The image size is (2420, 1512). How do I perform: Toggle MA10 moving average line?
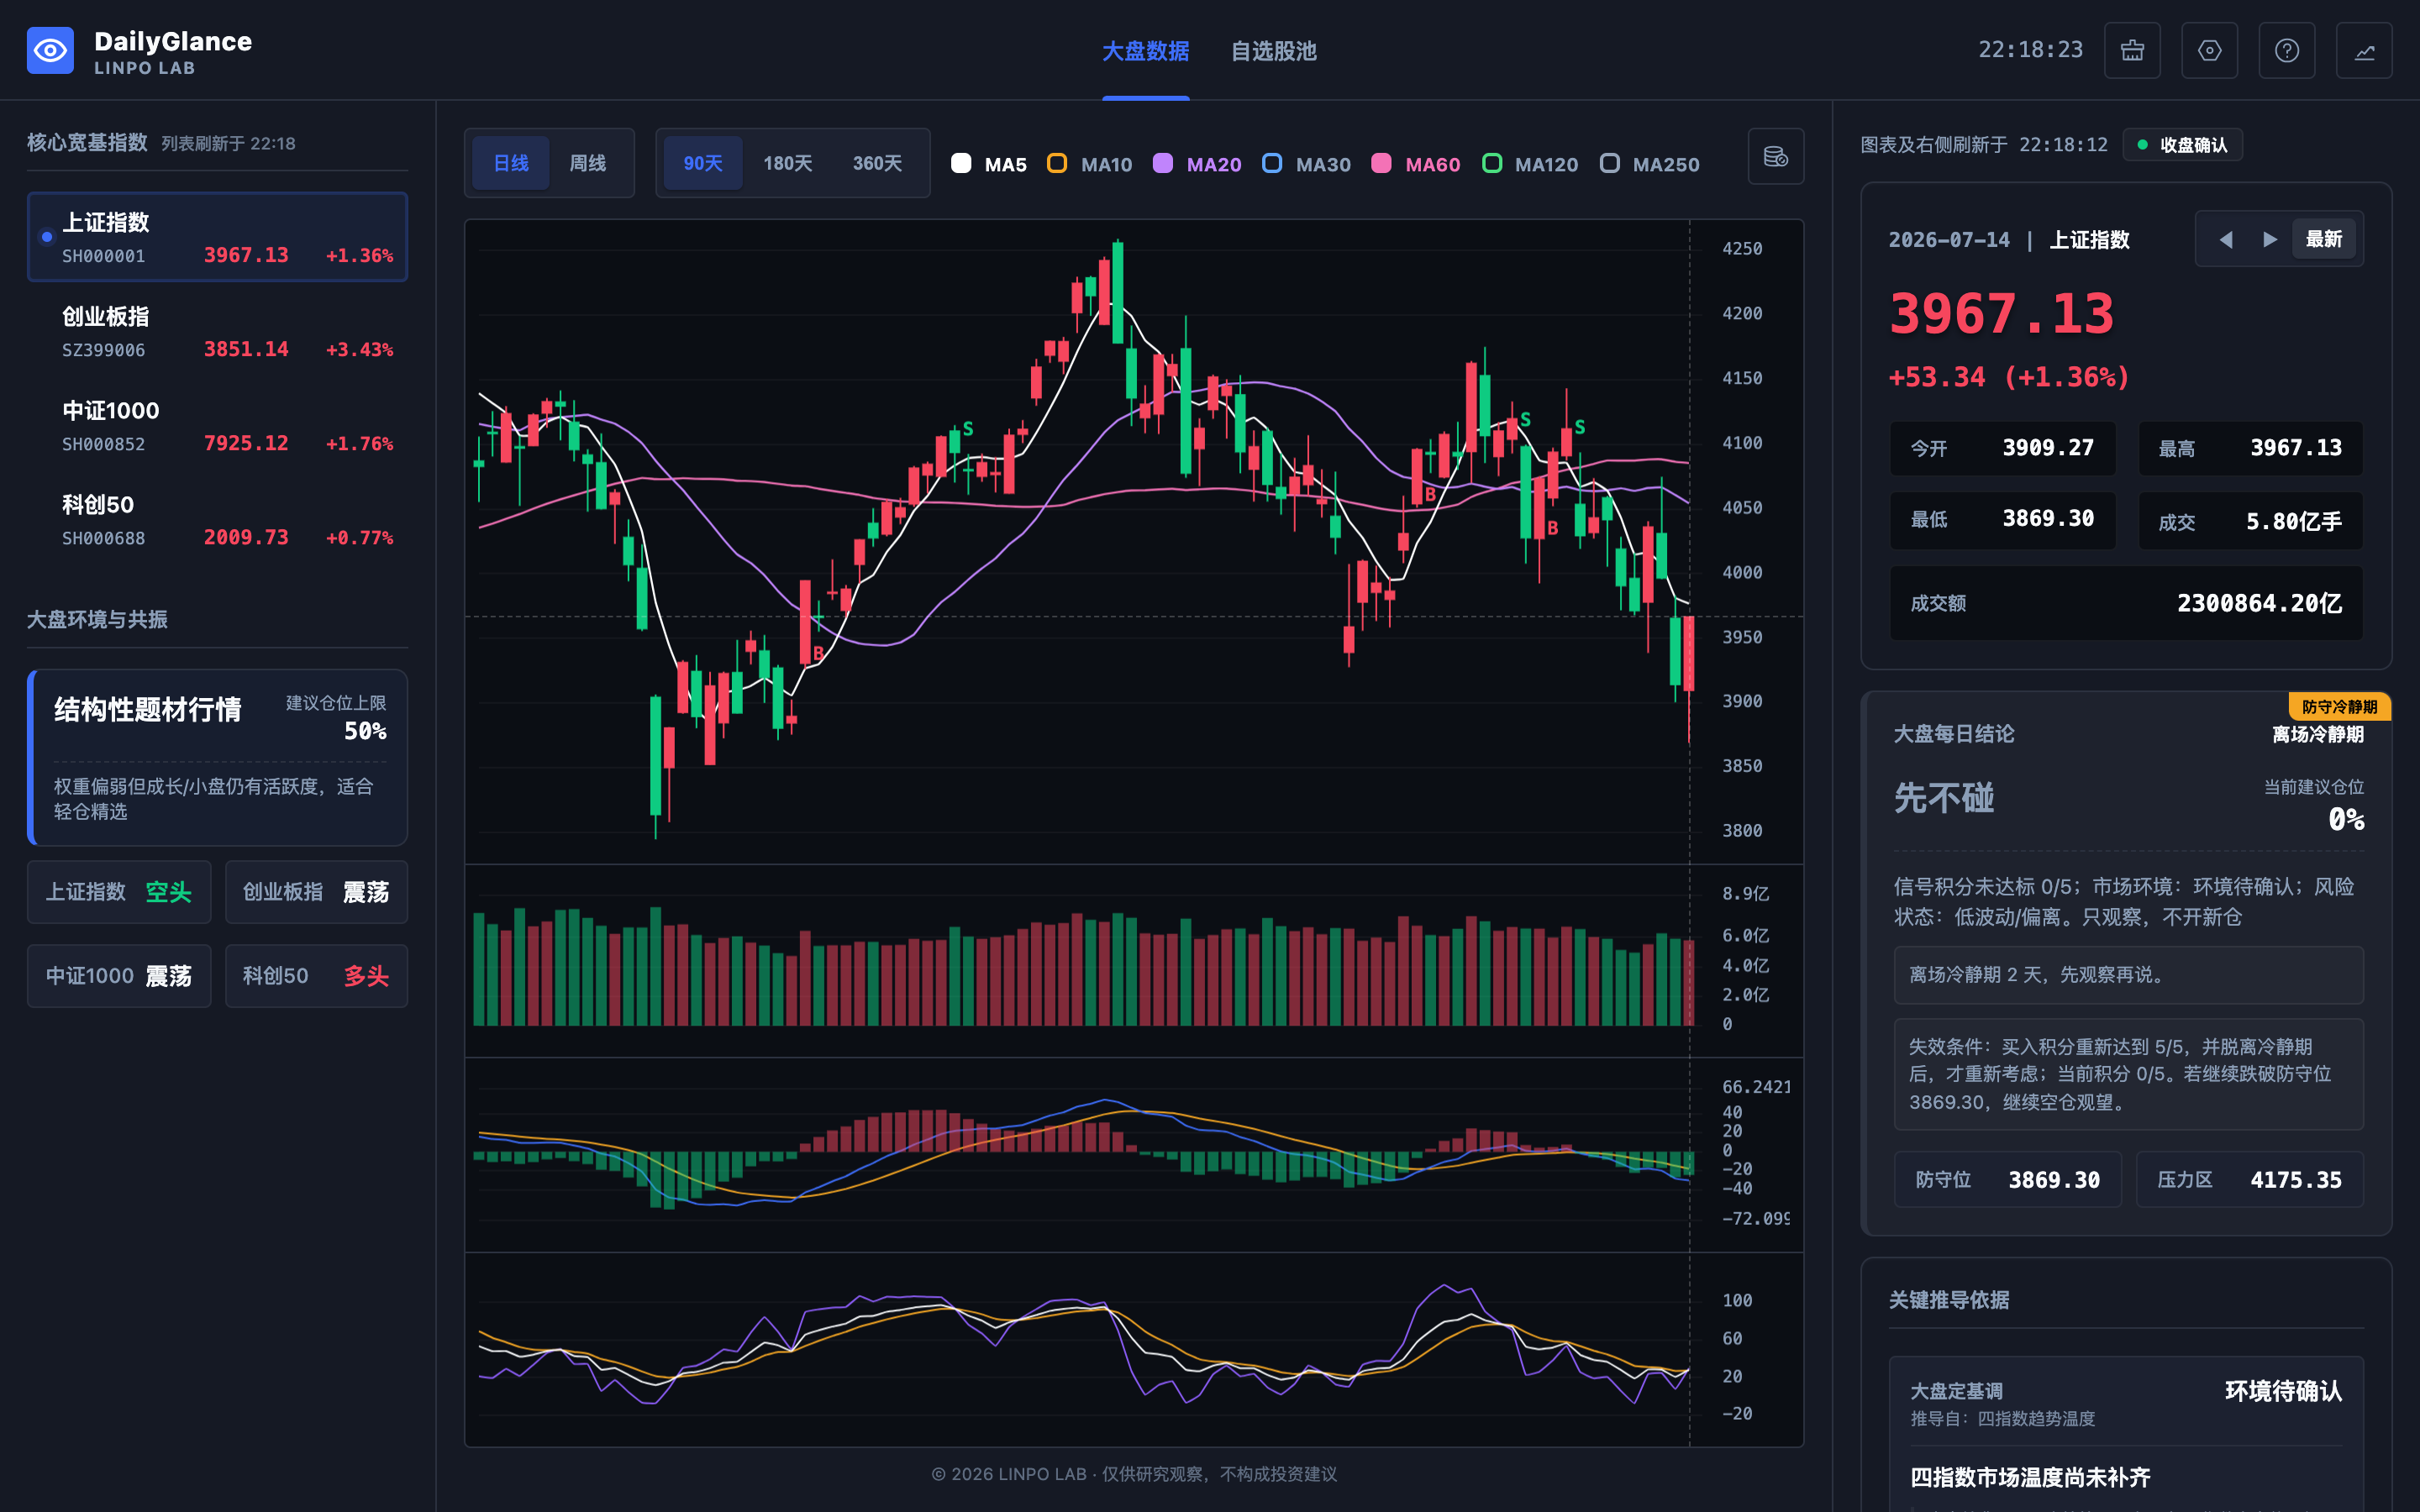1090,164
